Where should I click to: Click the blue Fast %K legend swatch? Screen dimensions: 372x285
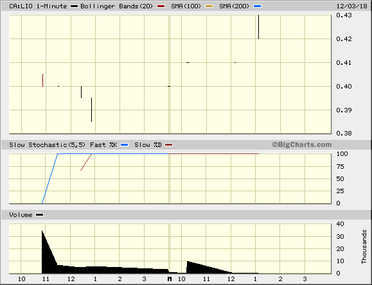(125, 145)
